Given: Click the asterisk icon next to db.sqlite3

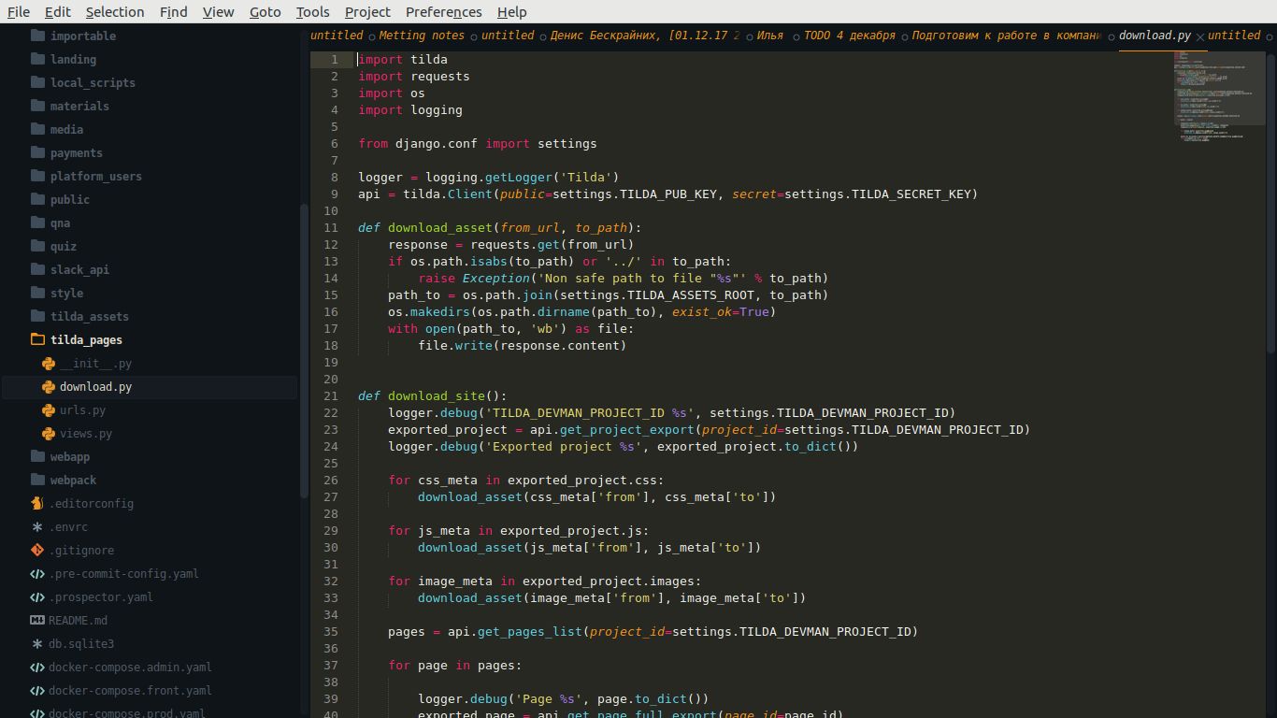Looking at the screenshot, I should 37,644.
